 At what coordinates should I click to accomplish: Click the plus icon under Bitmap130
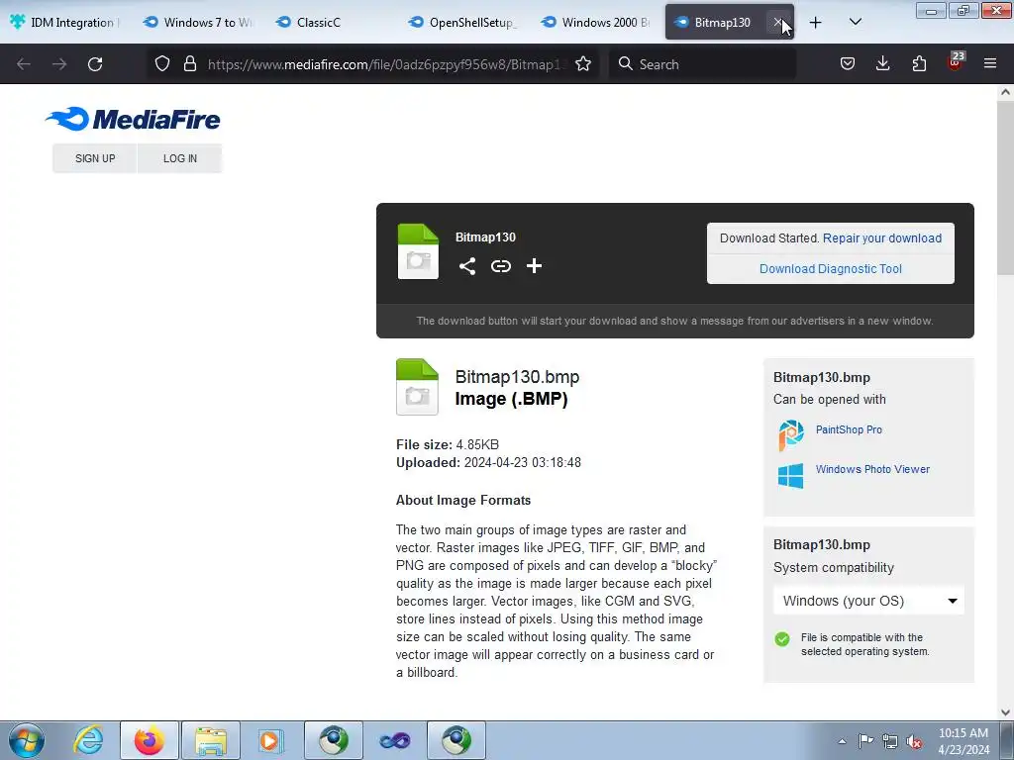[x=534, y=266]
